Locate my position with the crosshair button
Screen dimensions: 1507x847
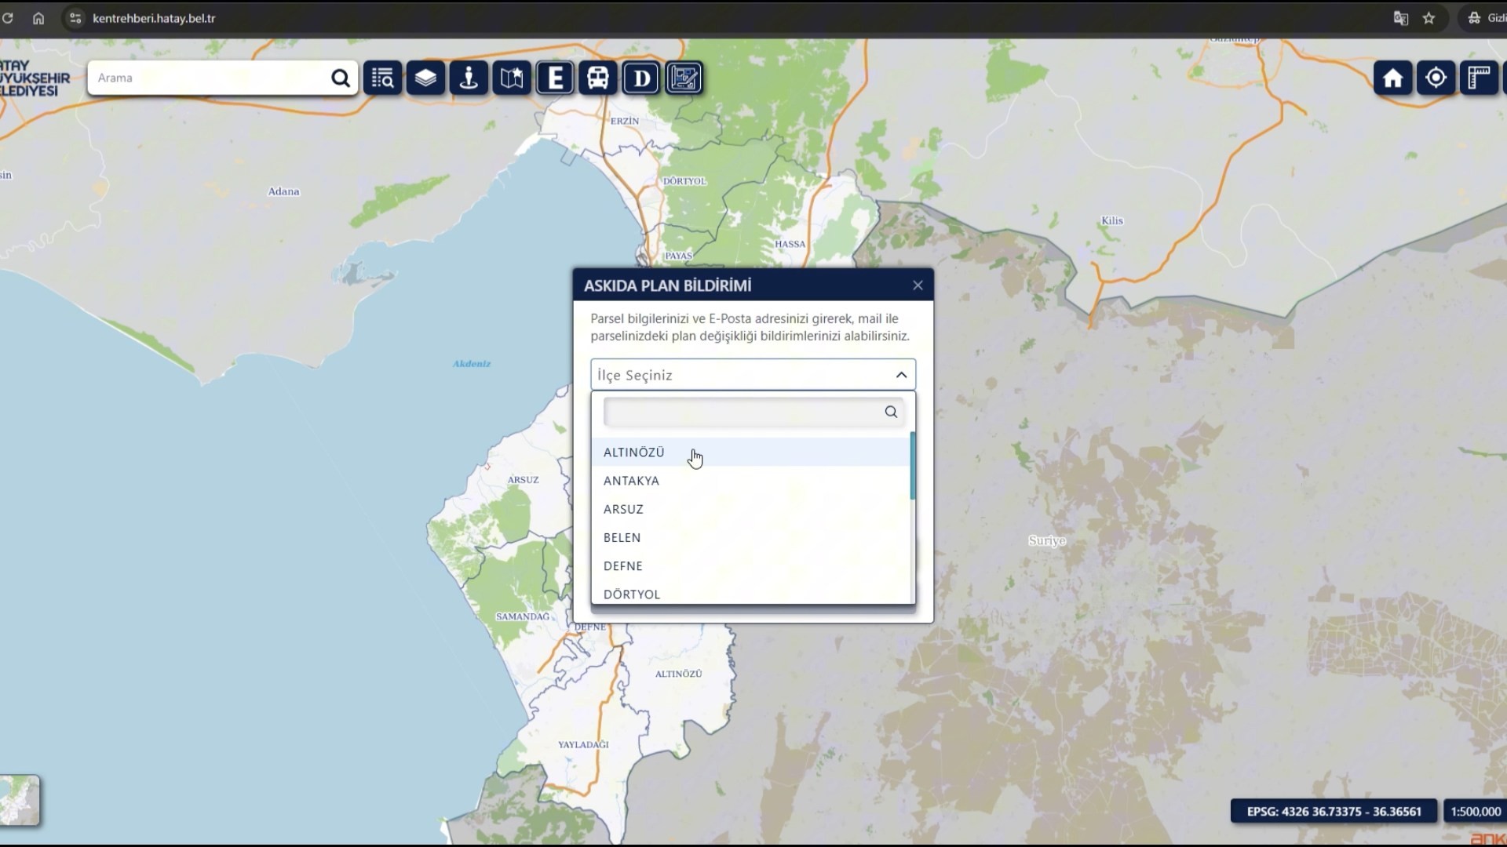[1436, 78]
